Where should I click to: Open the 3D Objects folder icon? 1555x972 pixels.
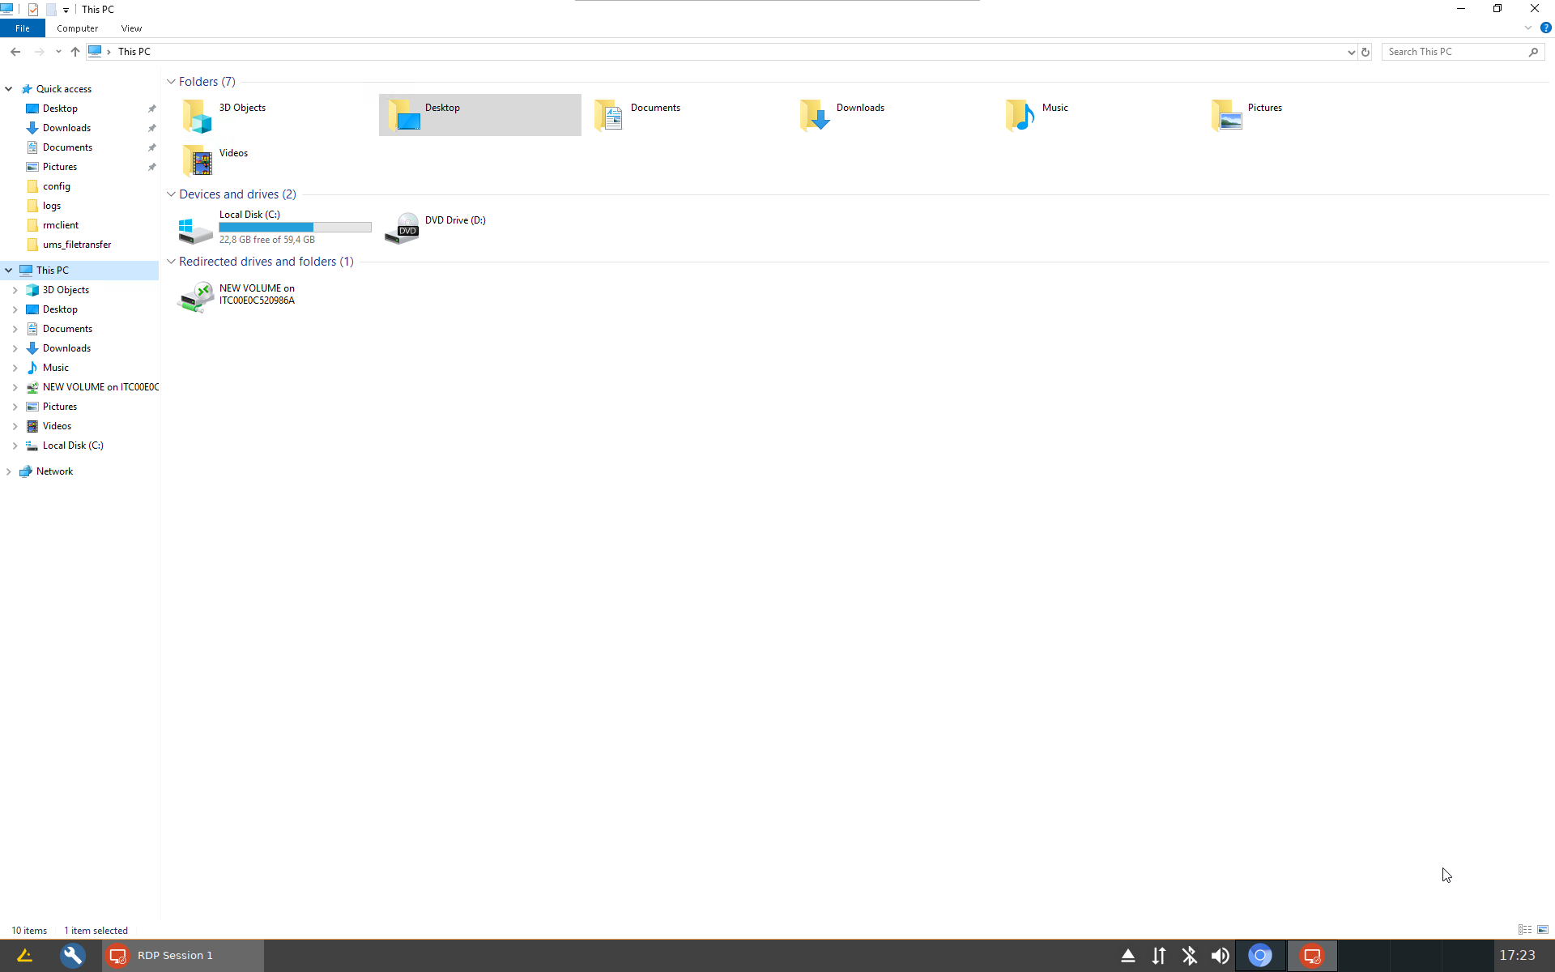click(x=197, y=116)
